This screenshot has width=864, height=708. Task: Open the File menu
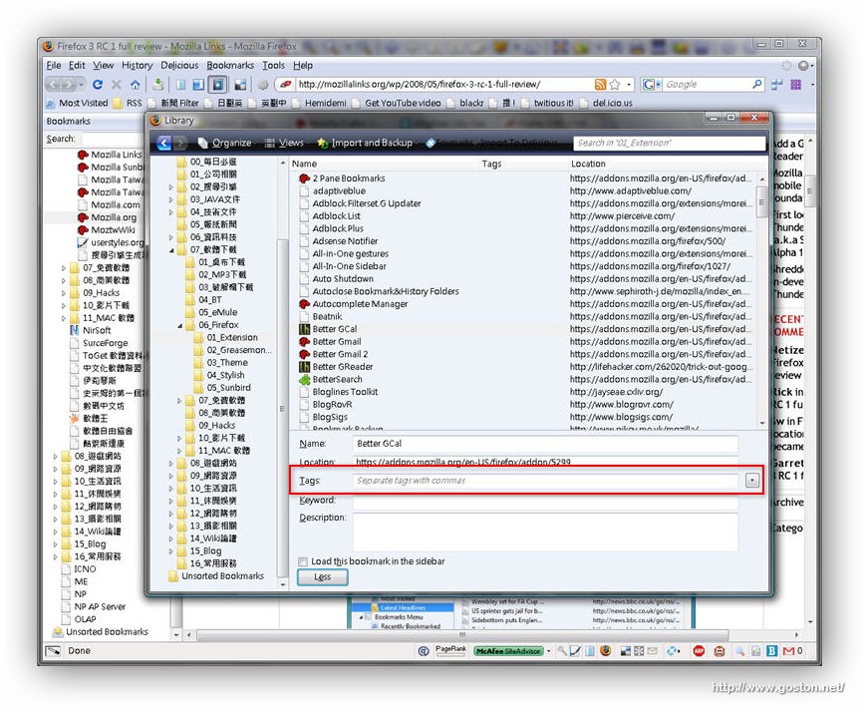pos(54,65)
